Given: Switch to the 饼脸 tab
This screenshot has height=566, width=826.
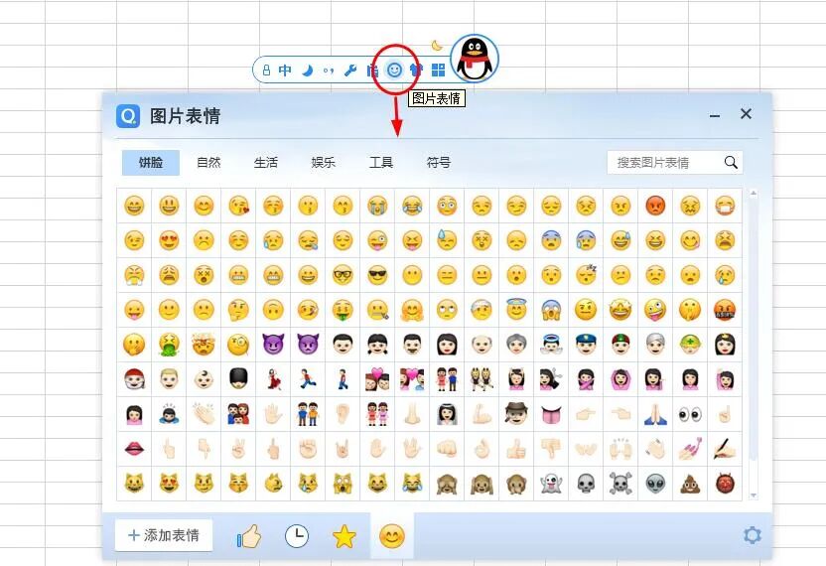Looking at the screenshot, I should tap(151, 162).
